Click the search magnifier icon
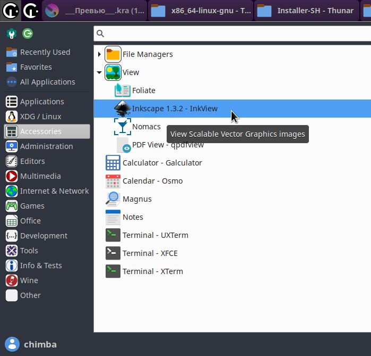Screen dimensions: 371x356 [100, 34]
